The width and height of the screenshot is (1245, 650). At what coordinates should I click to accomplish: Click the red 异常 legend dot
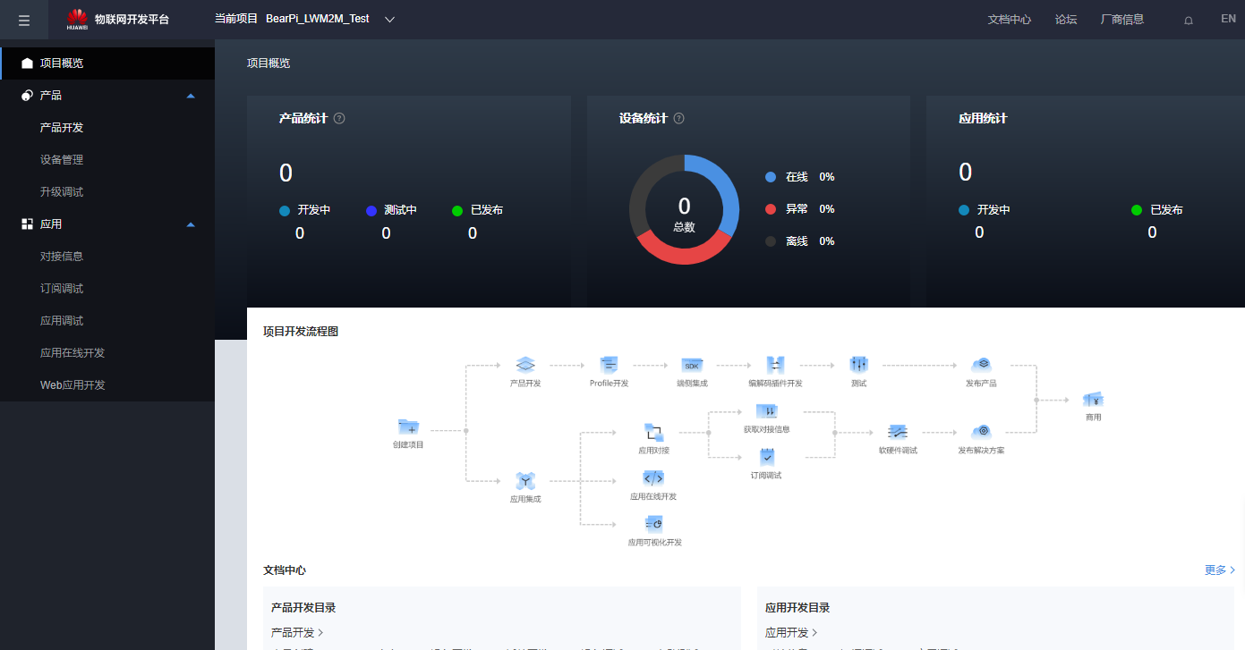coord(771,209)
